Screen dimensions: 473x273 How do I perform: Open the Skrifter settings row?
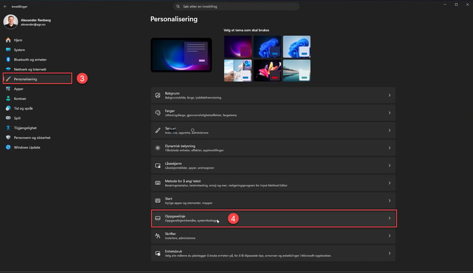click(x=273, y=236)
